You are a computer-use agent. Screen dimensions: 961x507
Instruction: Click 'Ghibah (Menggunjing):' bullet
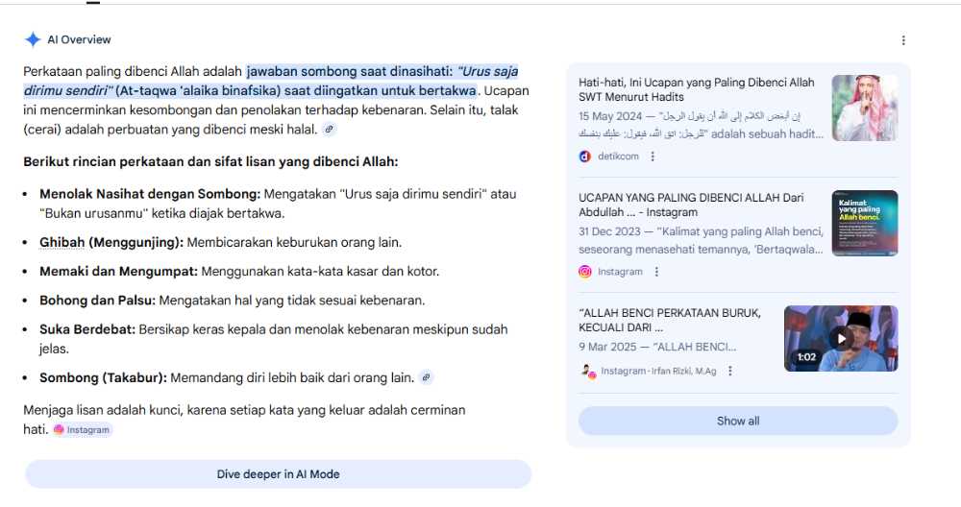111,243
